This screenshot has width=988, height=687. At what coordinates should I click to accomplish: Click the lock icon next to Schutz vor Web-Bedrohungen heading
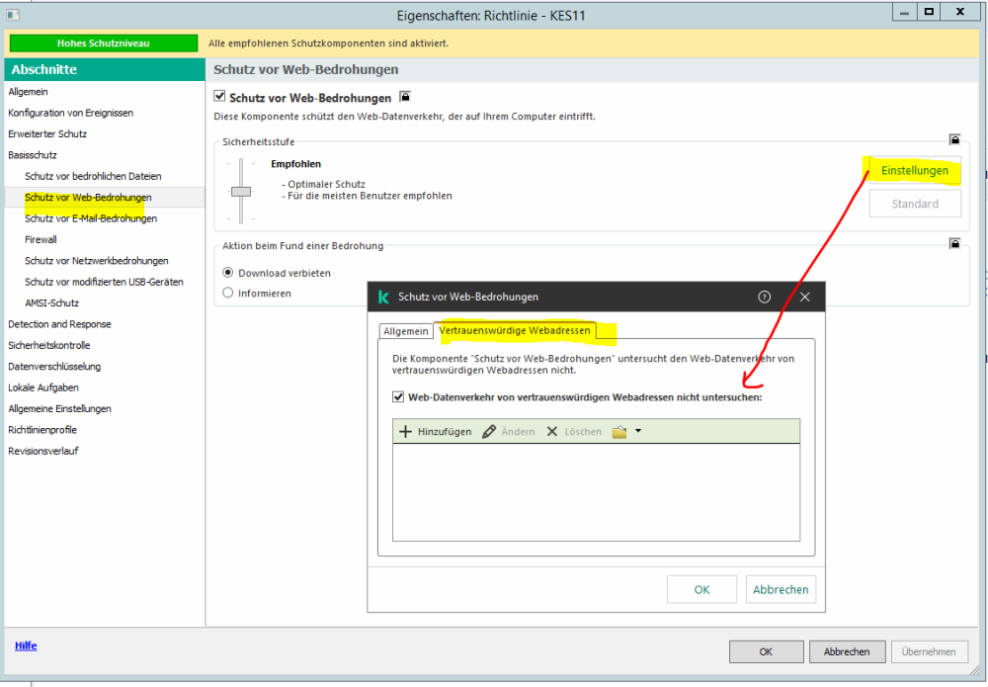click(405, 97)
